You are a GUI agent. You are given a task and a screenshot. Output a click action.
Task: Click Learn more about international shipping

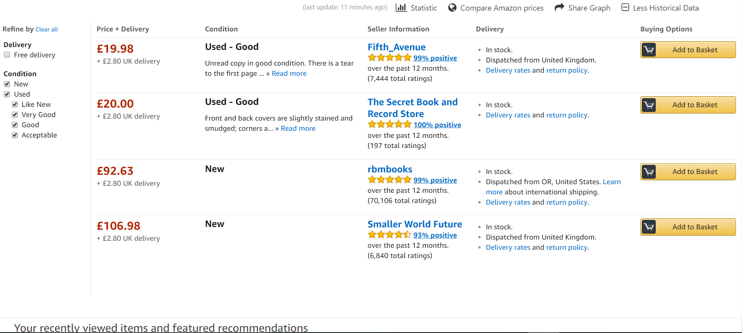[612, 182]
